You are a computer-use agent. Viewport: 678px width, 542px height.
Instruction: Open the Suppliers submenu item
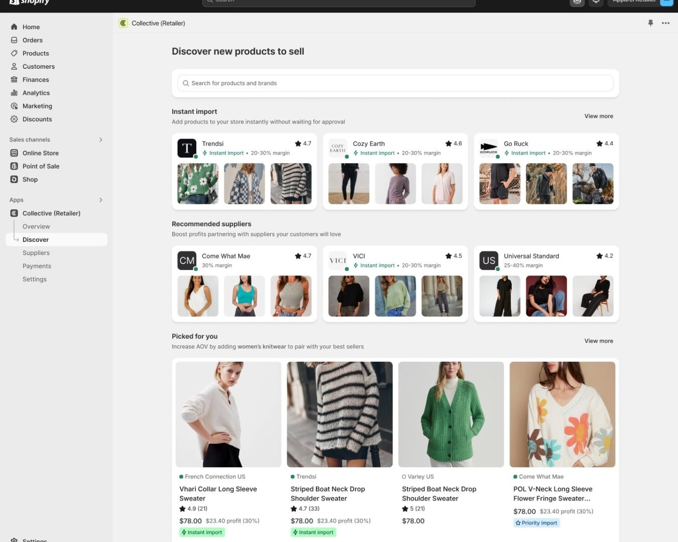point(36,253)
